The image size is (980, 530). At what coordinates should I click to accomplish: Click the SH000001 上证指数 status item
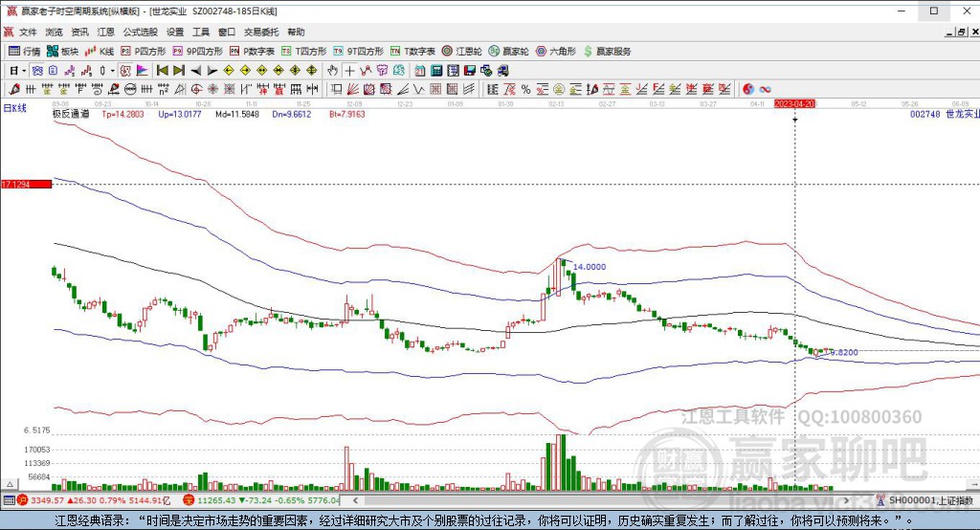(x=926, y=500)
